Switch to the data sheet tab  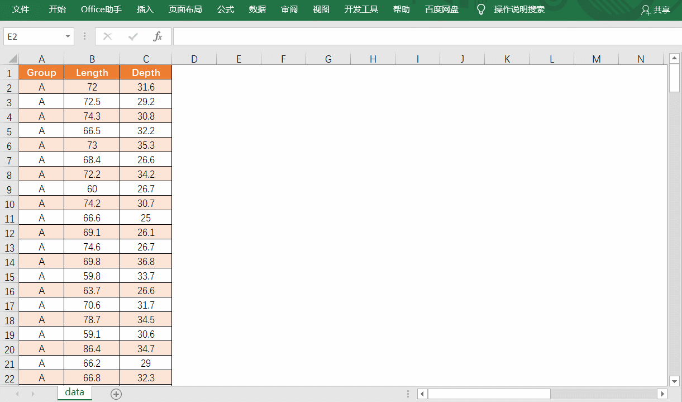[x=74, y=392]
